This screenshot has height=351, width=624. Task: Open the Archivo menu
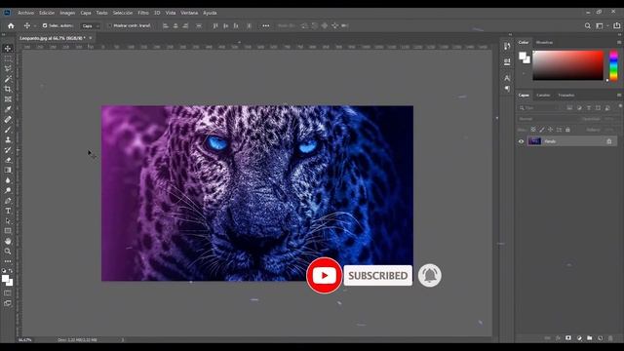(x=26, y=13)
